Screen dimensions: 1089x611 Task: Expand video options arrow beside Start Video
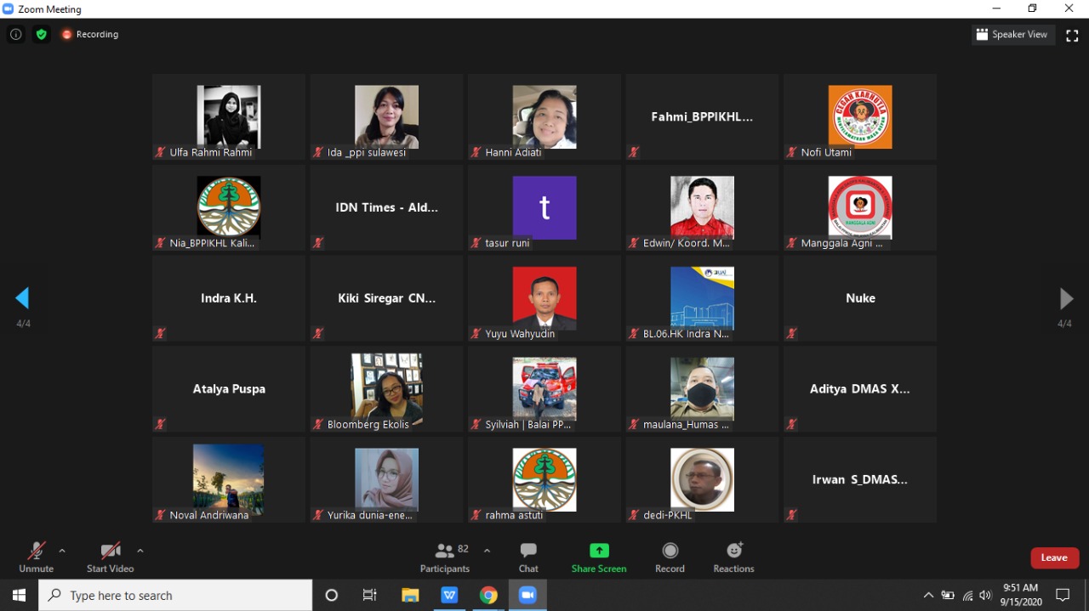[140, 551]
